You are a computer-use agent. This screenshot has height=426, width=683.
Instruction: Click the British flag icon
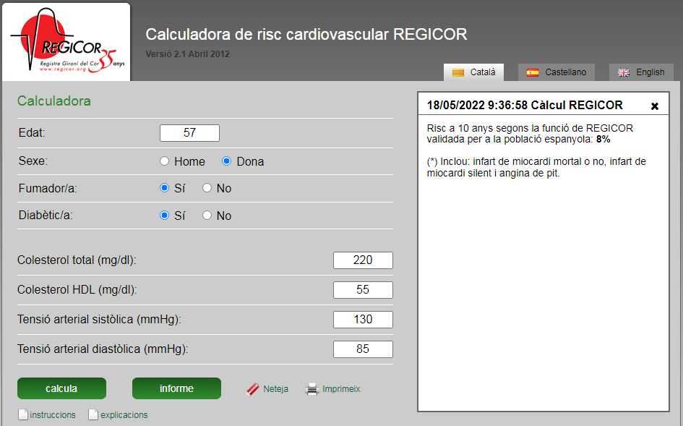pos(624,72)
